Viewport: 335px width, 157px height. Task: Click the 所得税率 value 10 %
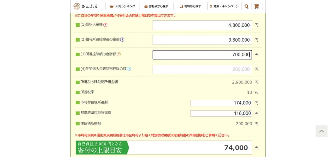coord(253,92)
